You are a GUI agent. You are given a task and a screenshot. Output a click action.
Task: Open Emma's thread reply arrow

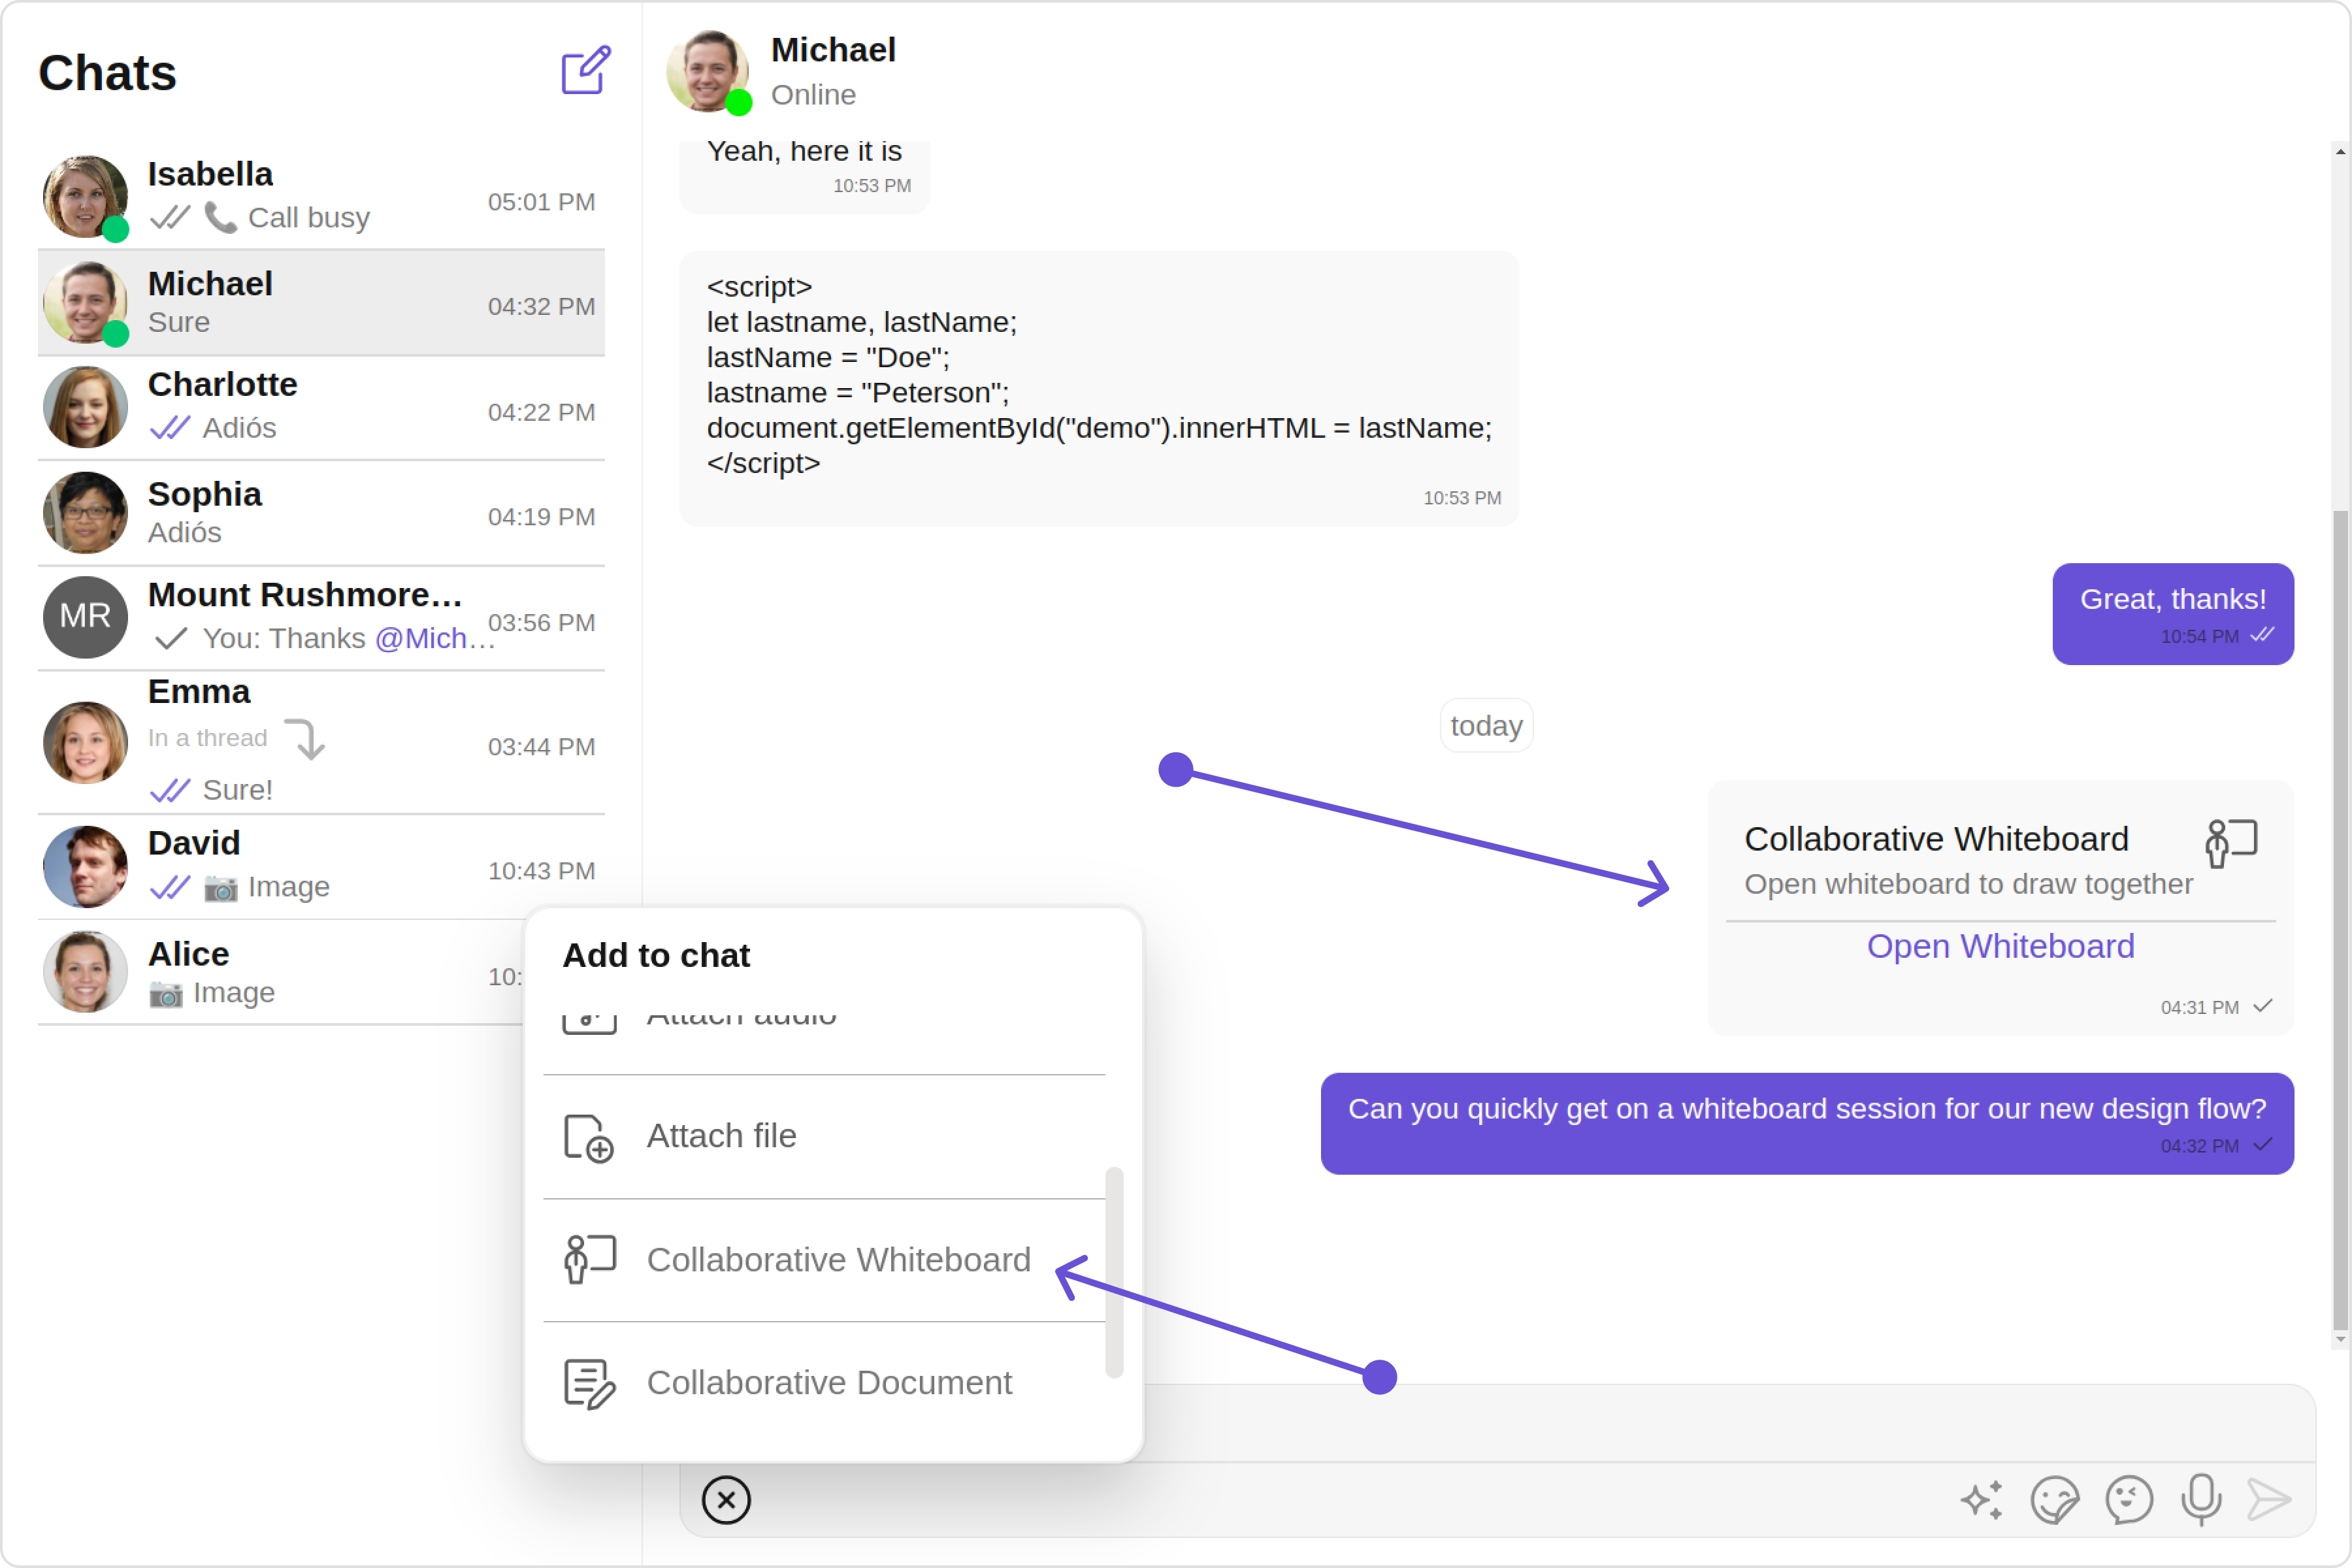click(x=305, y=739)
